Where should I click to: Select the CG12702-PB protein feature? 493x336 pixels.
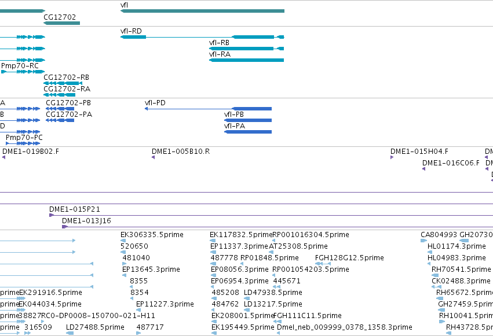pyautogui.click(x=60, y=109)
